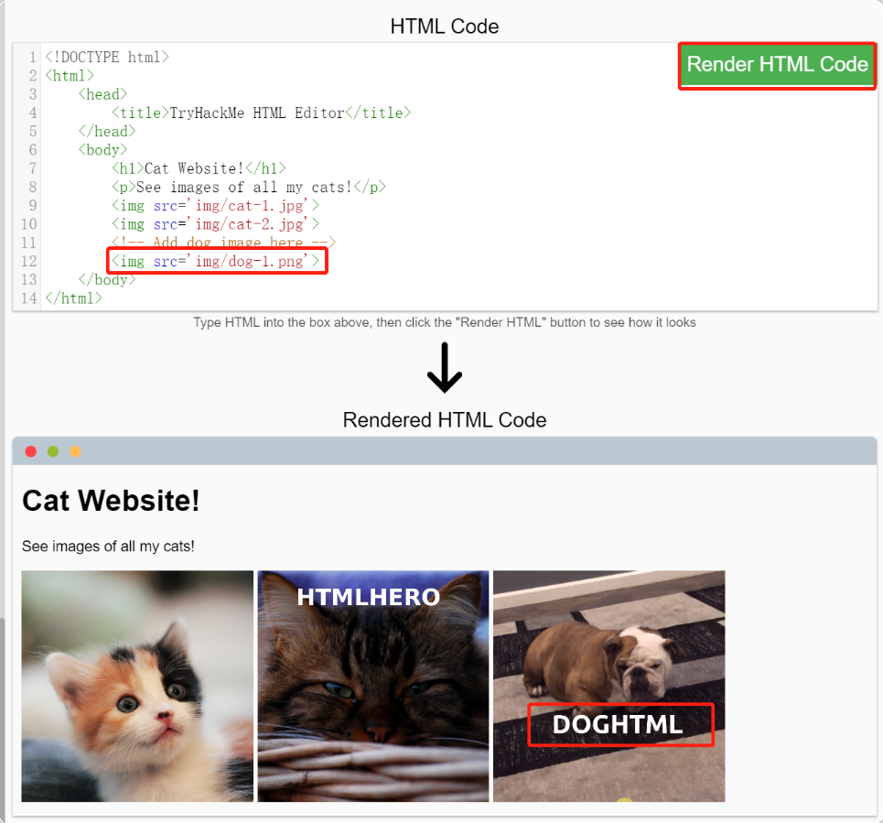
Task: Select the bulldog DOGHTML image
Action: click(x=608, y=686)
